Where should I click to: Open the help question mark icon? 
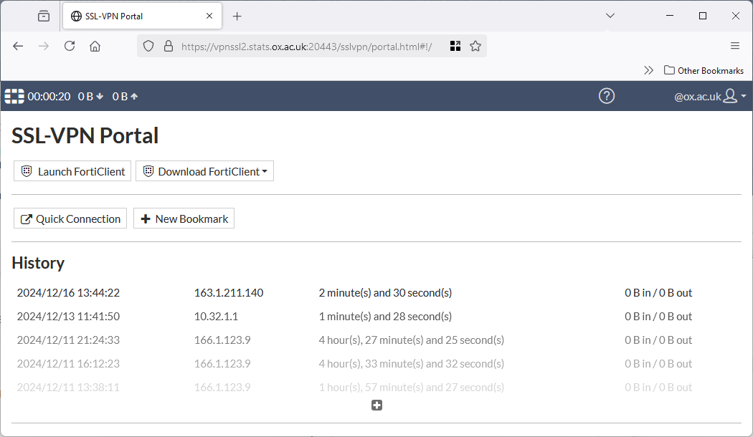[x=606, y=95]
